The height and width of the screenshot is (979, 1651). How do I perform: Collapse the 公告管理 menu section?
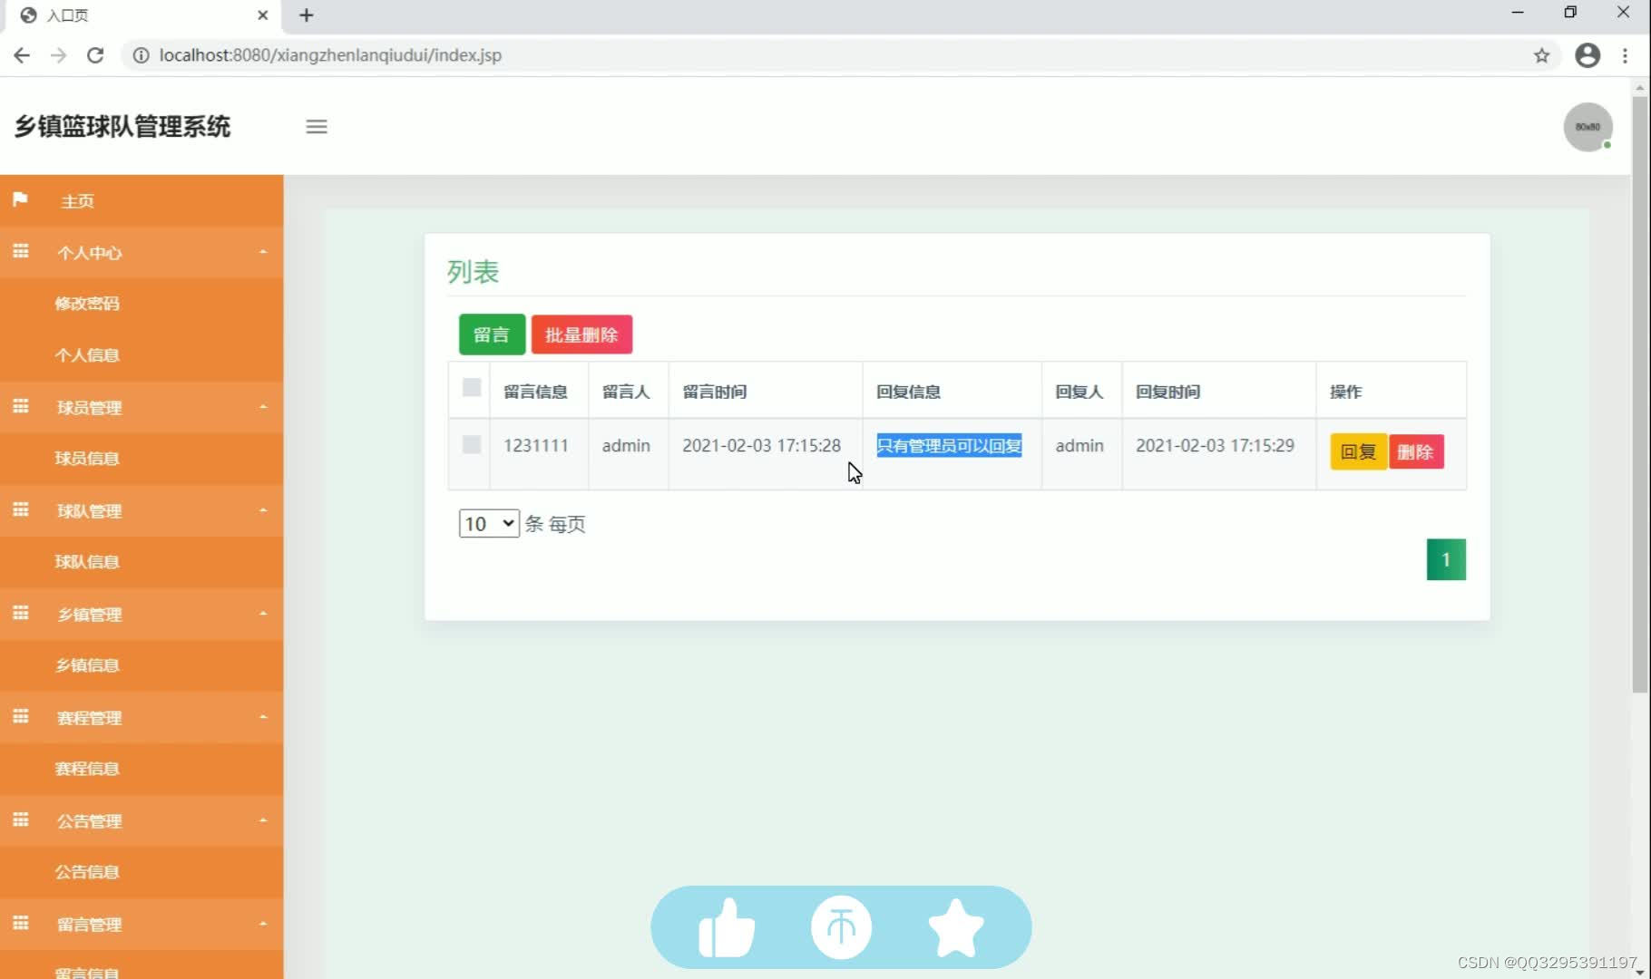263,820
